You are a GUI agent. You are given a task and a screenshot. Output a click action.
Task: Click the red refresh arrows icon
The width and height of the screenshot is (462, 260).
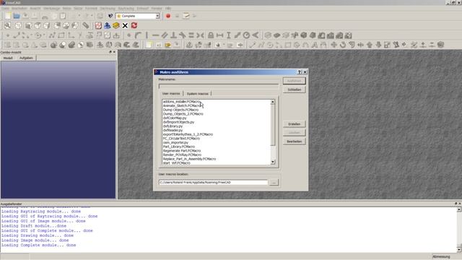[134, 26]
